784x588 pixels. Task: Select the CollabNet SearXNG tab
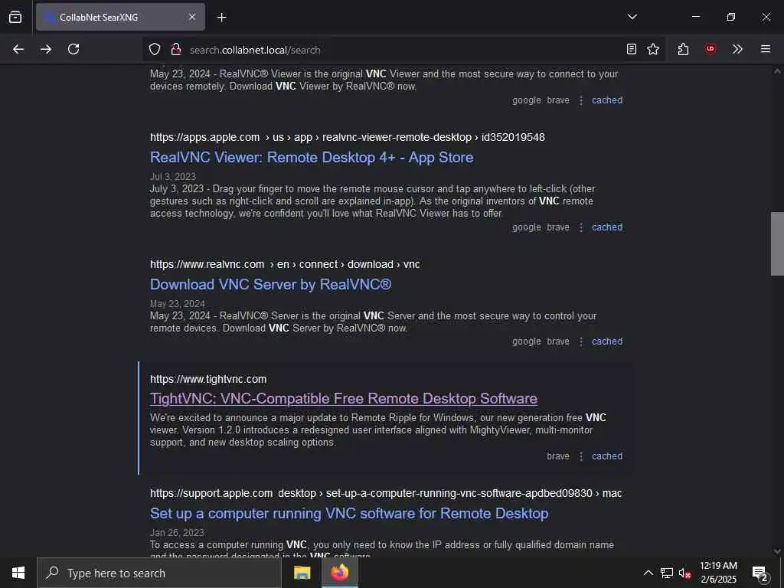[120, 17]
